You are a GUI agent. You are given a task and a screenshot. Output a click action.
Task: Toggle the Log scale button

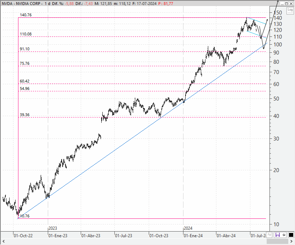[x=290, y=11]
